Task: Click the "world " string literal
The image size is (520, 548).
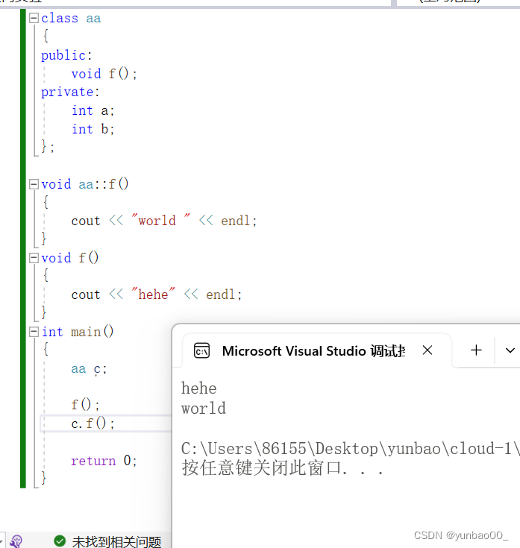Action: (160, 221)
